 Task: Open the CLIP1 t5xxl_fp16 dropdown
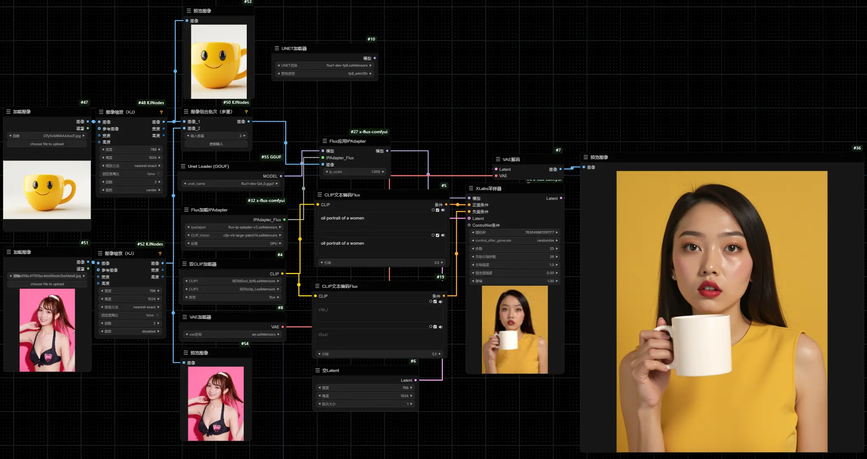(x=232, y=281)
